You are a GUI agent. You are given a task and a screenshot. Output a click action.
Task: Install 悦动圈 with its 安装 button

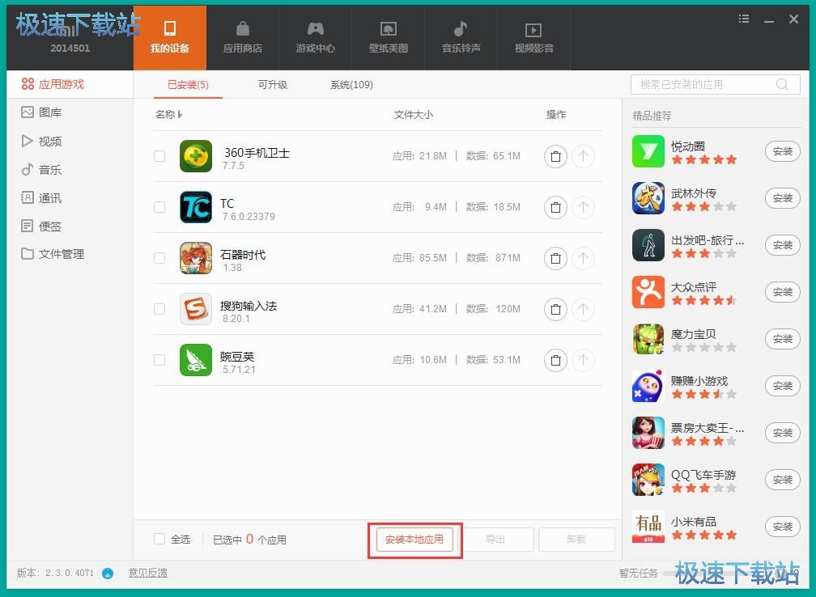pos(782,151)
